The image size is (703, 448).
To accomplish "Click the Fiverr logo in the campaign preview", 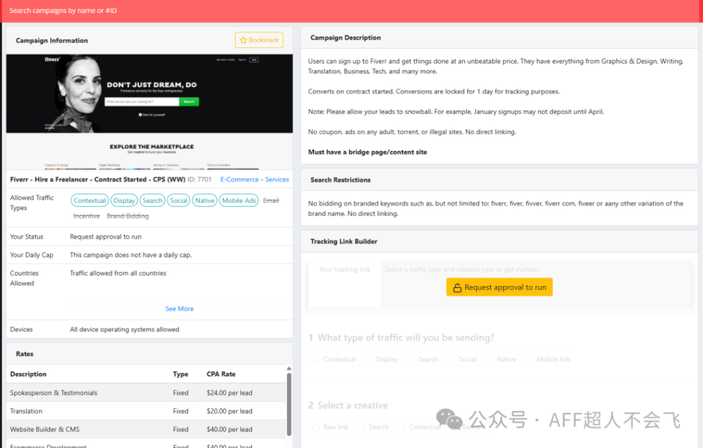I will [x=52, y=60].
